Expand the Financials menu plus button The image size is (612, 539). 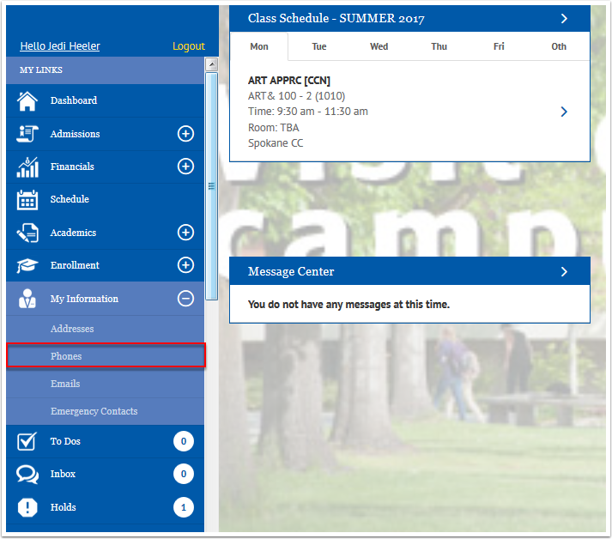[x=185, y=167]
